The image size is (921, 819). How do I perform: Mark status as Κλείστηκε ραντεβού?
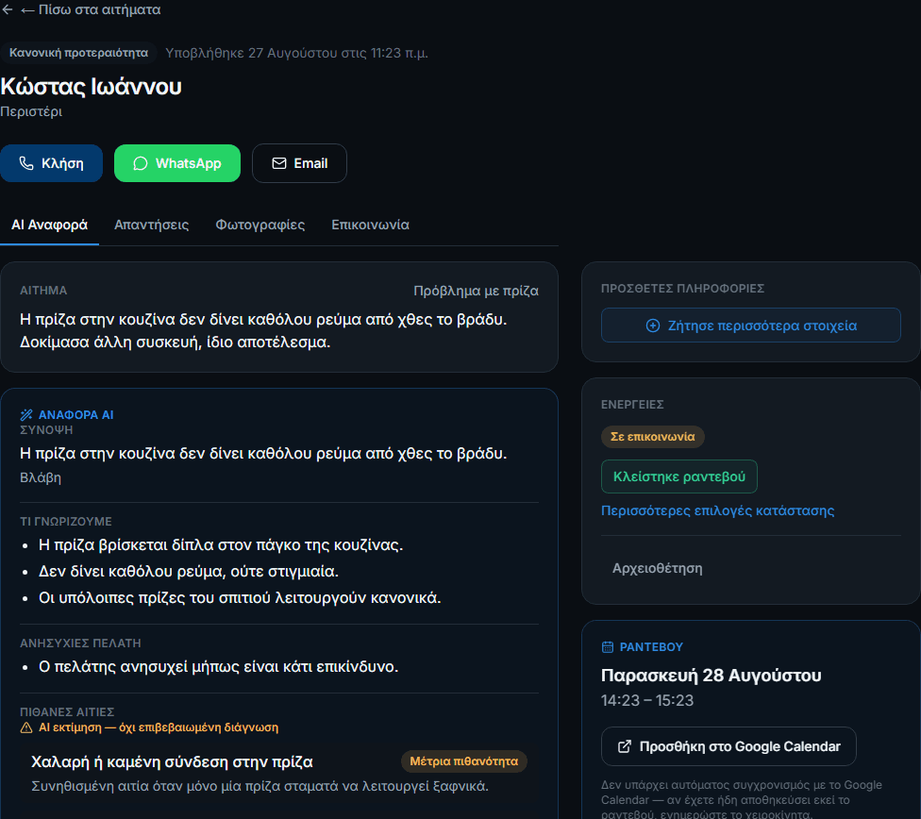pos(679,476)
